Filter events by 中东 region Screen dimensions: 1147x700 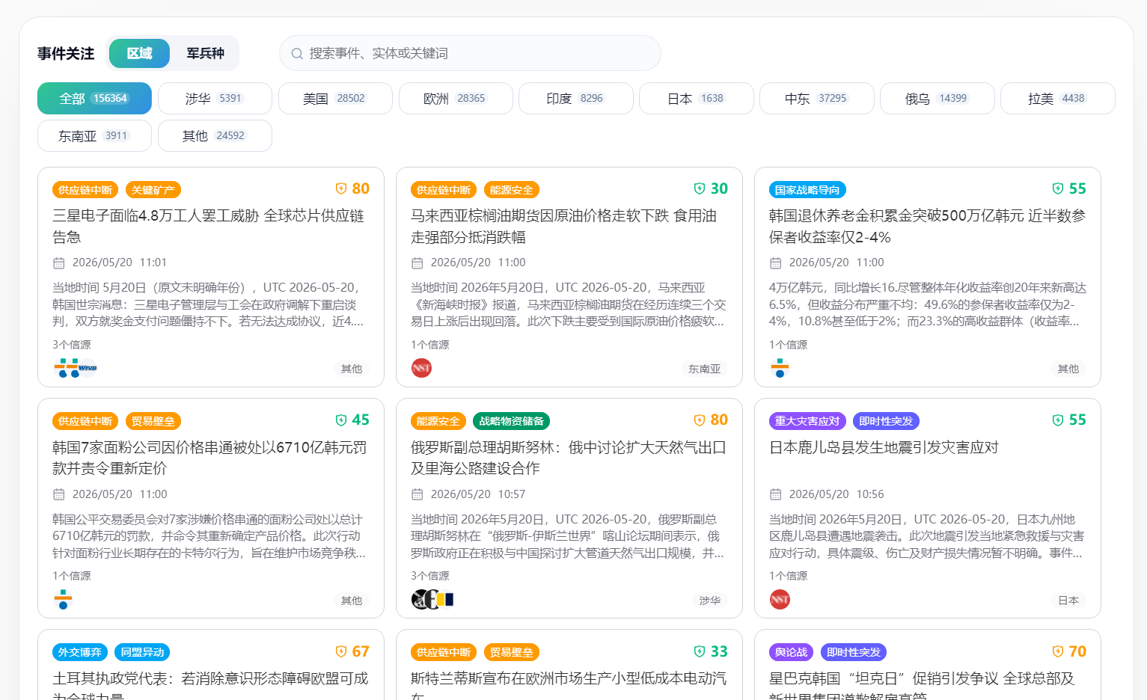(816, 98)
